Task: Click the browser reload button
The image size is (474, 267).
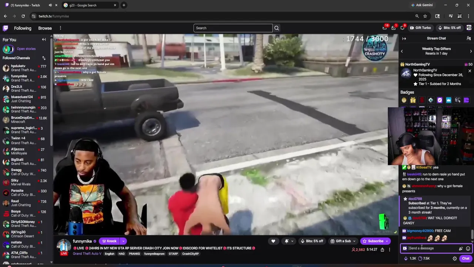Action: (x=23, y=16)
